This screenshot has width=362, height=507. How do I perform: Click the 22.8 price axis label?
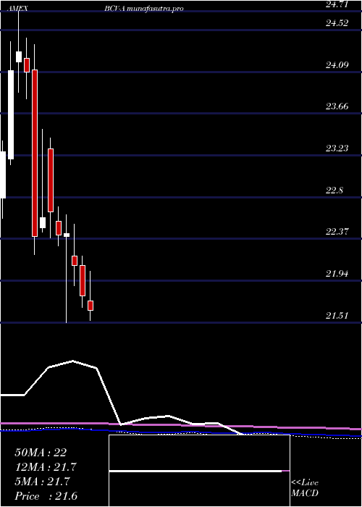334,190
